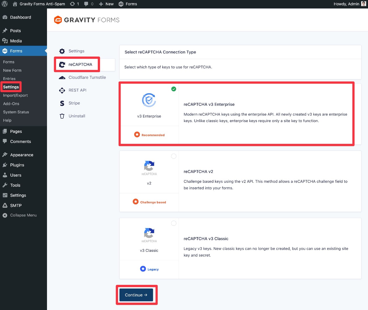Open the Stripe settings section

[x=74, y=103]
